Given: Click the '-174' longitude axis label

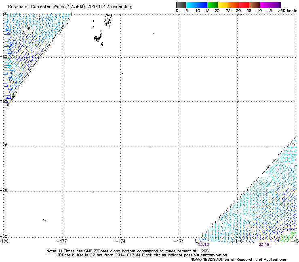Looking at the screenshot, I should (x=120, y=241).
